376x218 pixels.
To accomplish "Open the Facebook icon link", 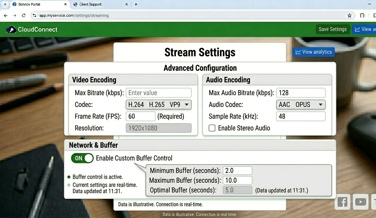I will coord(342,202).
